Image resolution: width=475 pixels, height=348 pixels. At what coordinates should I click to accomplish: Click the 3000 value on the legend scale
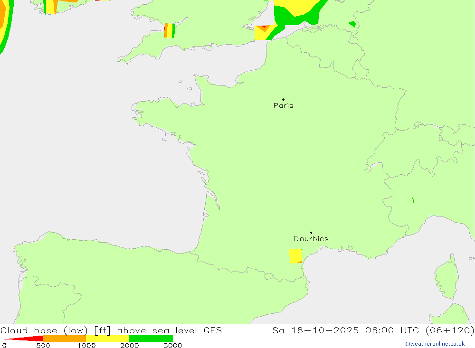pos(172,345)
